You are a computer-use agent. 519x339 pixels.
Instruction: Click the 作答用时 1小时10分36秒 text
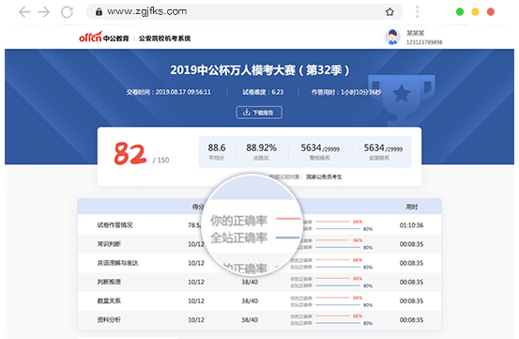346,92
